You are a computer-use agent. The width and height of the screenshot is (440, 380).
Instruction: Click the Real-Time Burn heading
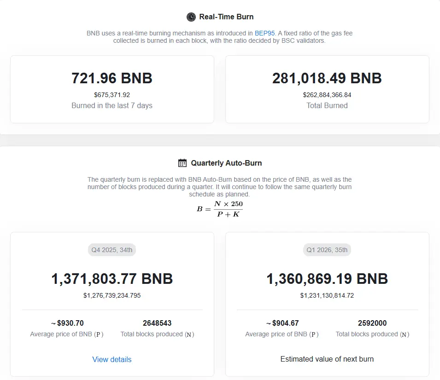pyautogui.click(x=226, y=17)
